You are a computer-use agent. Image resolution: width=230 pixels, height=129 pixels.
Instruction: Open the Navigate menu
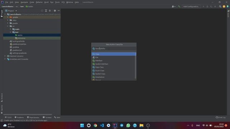tap(24, 2)
